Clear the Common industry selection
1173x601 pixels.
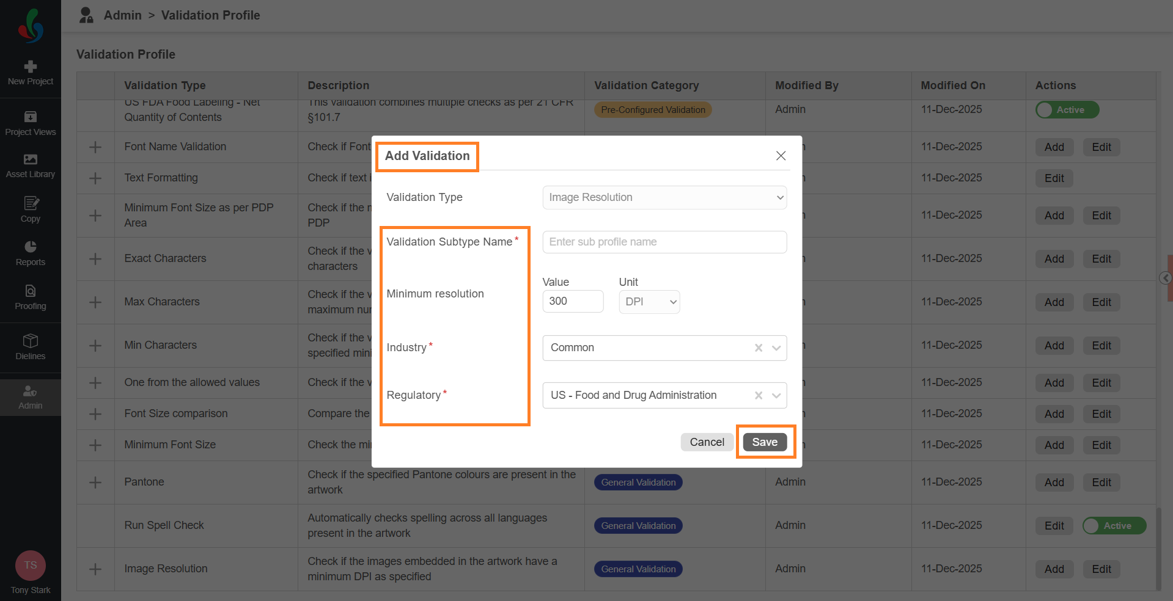click(x=759, y=348)
